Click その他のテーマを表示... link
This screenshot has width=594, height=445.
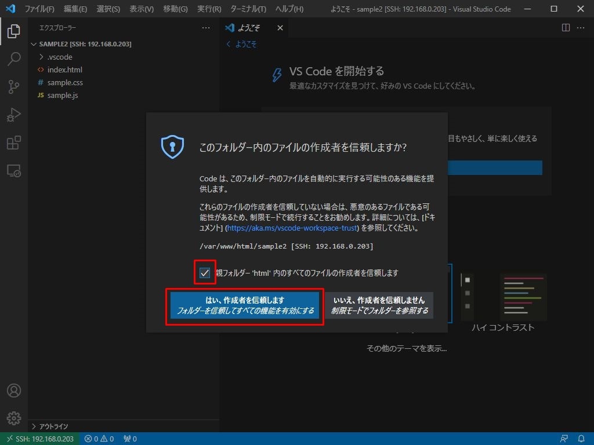[x=407, y=348]
